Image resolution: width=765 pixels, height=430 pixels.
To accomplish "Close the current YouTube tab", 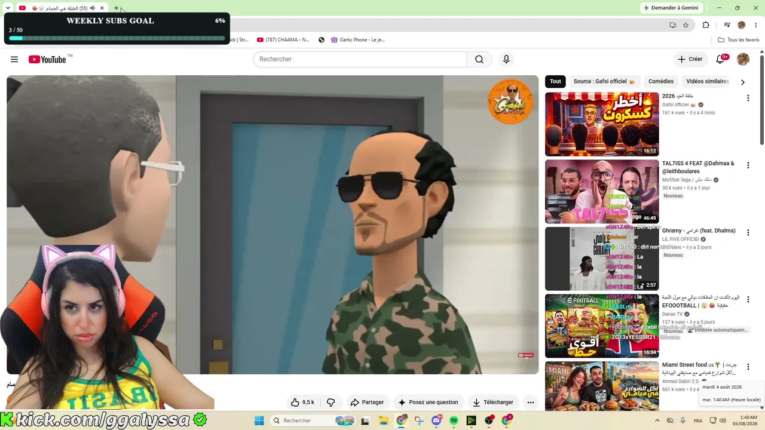I will pyautogui.click(x=102, y=8).
